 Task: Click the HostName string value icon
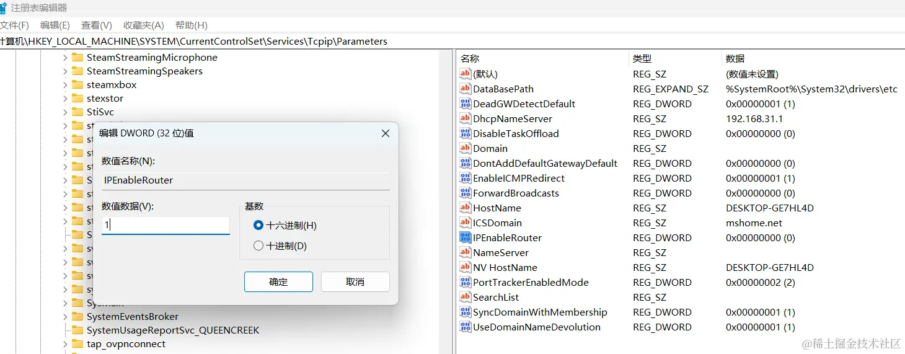tap(465, 208)
